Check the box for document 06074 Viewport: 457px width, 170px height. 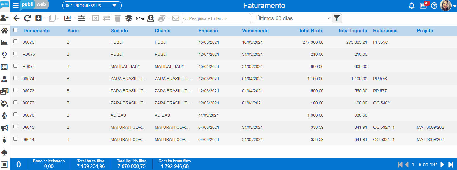[x=15, y=78]
